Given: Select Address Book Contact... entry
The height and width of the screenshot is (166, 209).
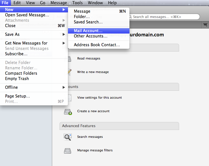Looking at the screenshot, I should [x=99, y=45].
